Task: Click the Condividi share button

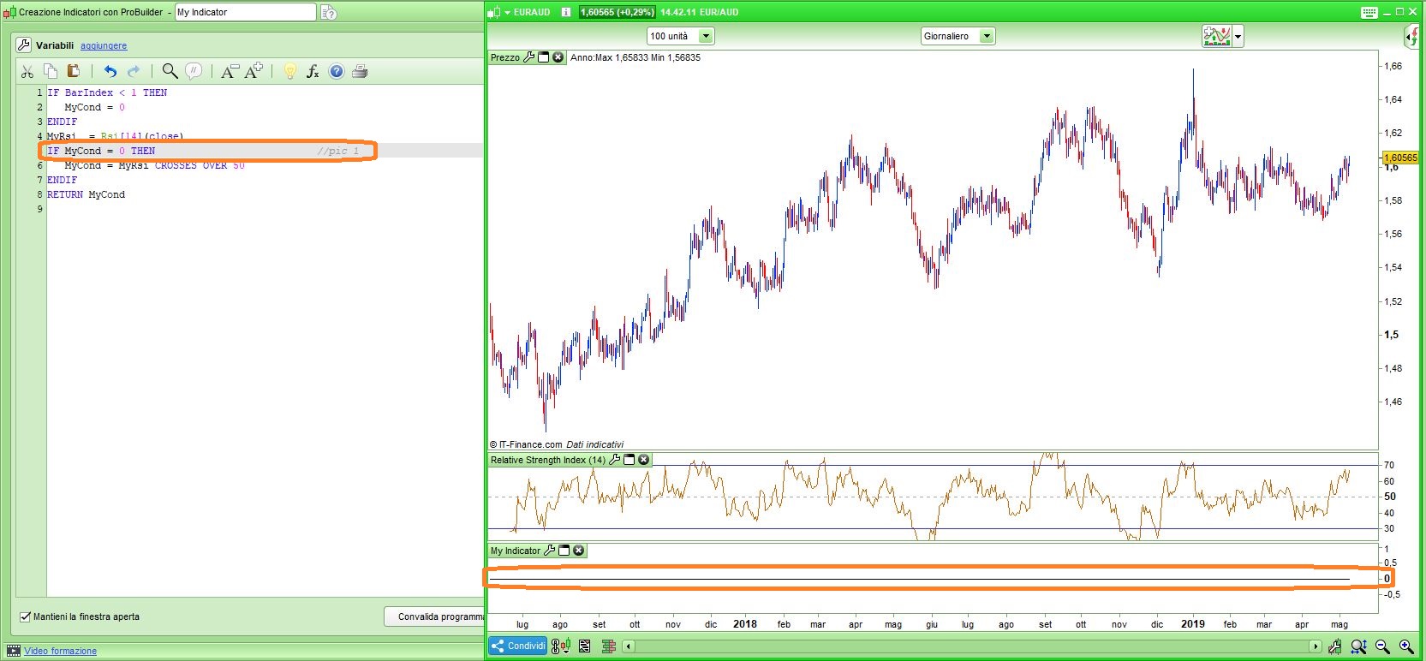Action: pos(518,646)
